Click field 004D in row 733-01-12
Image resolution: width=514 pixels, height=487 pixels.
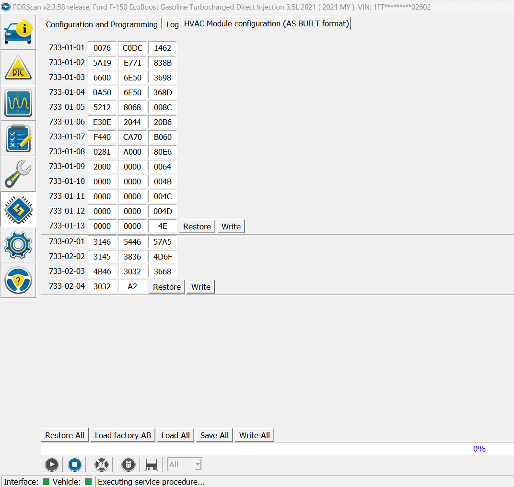pos(163,211)
